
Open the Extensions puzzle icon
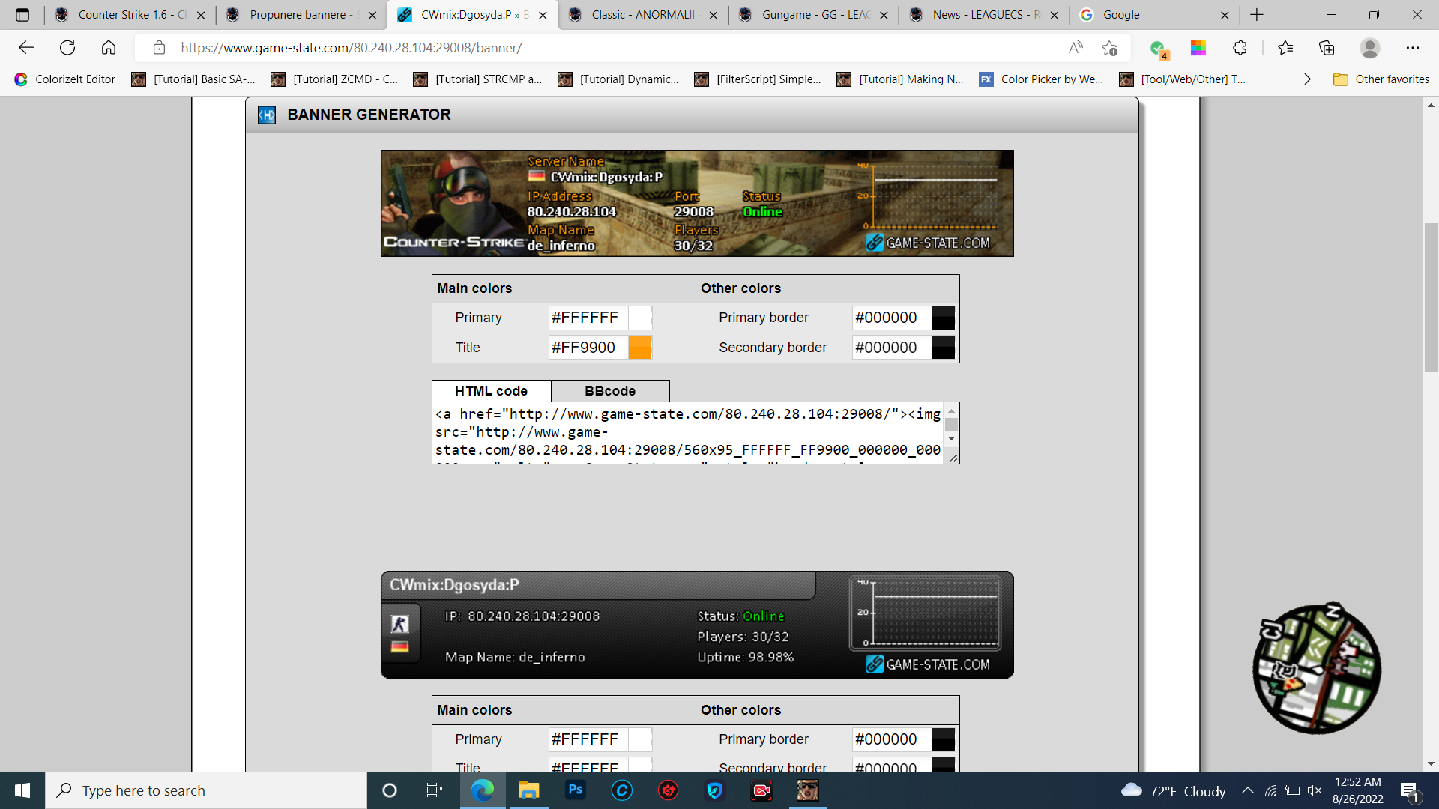point(1240,48)
